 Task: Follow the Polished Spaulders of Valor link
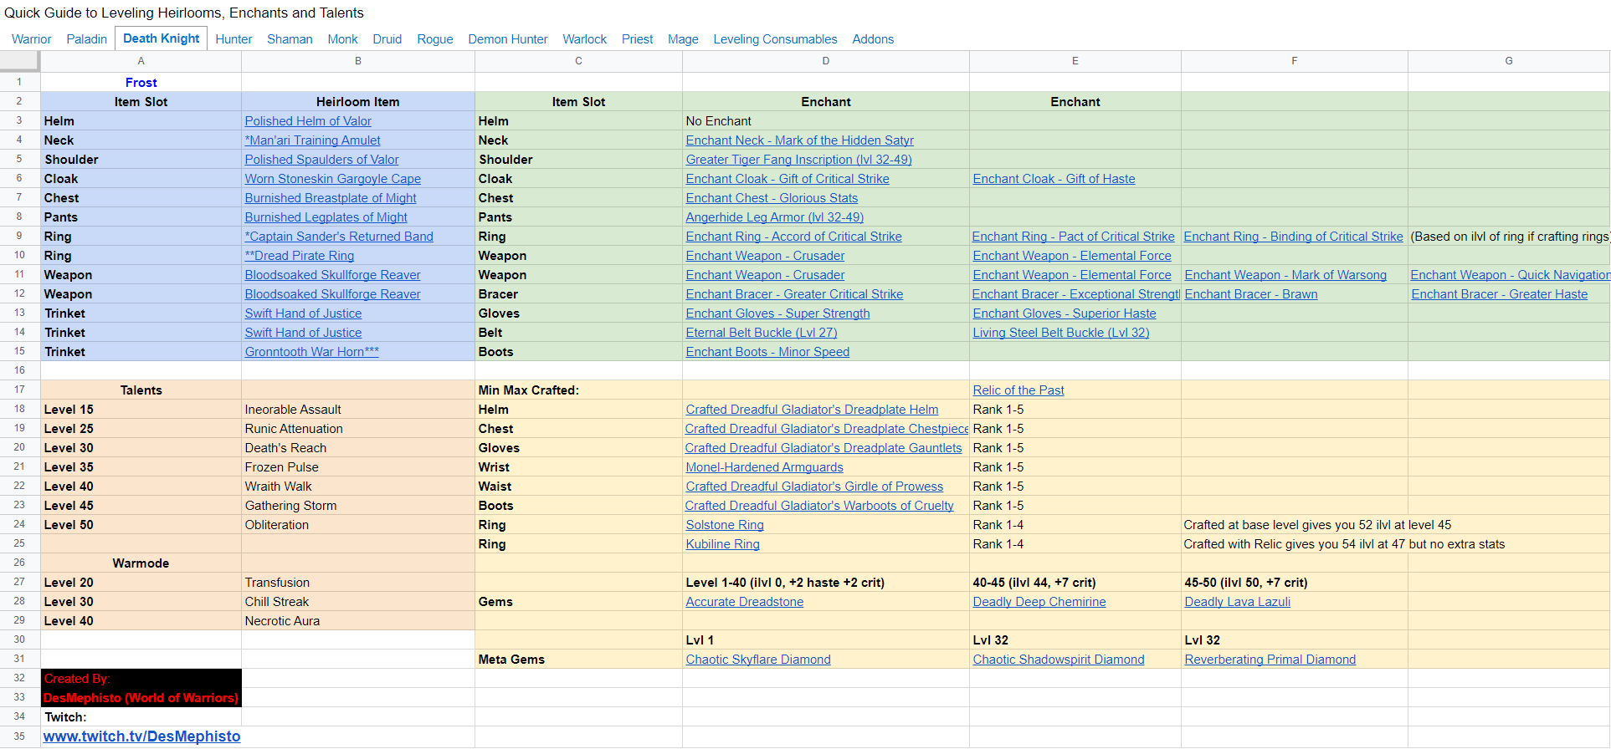click(321, 160)
